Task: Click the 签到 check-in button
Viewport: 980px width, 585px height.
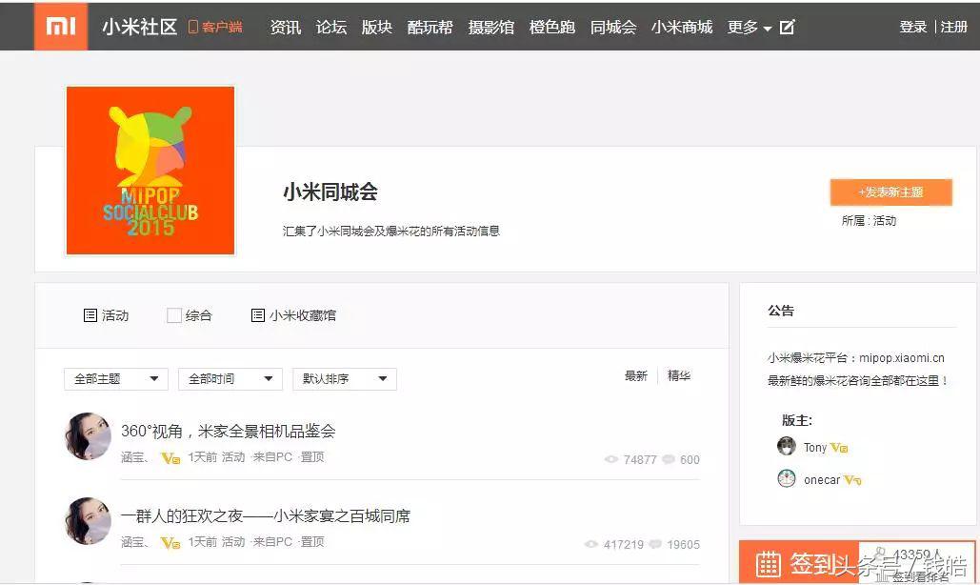Action: [799, 562]
